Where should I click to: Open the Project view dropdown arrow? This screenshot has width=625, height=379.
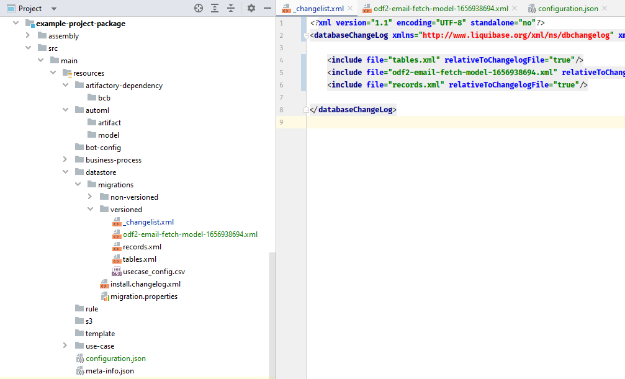click(x=54, y=9)
